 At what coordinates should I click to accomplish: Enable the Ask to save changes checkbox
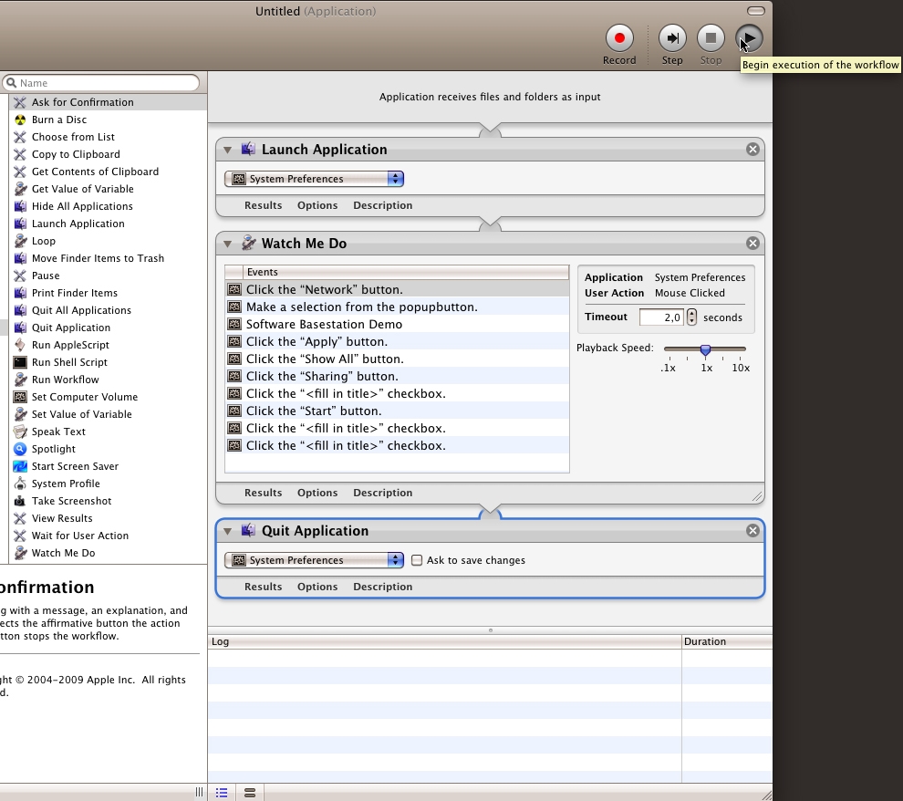(417, 560)
